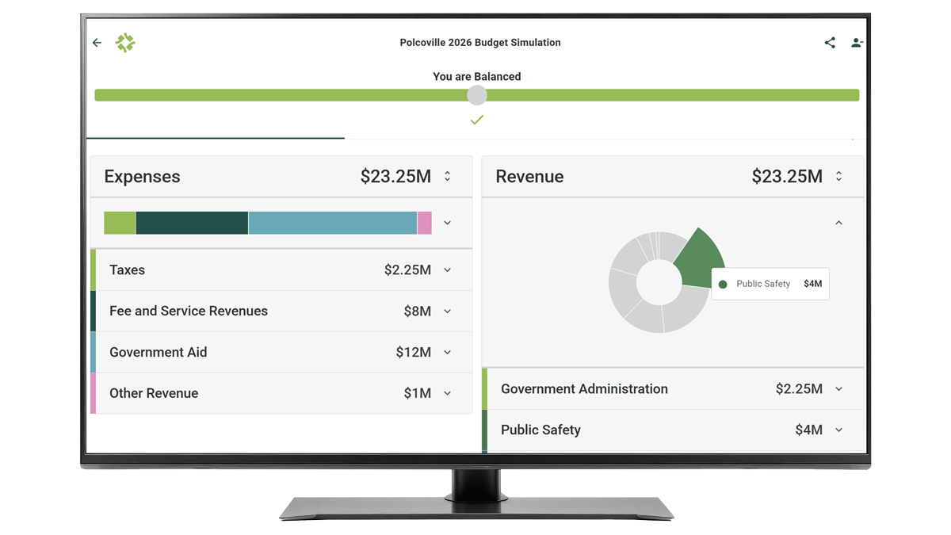Click Public Safety label in list row
This screenshot has width=951, height=535.
(x=540, y=430)
